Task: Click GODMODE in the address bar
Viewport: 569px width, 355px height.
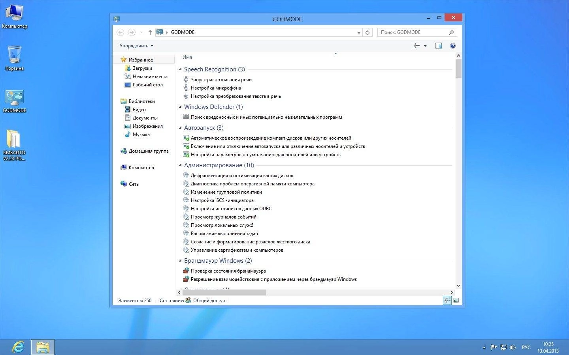Action: [183, 32]
